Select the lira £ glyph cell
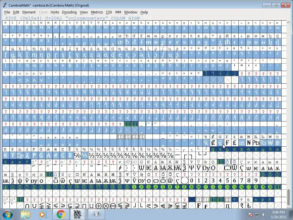The width and height of the screenshot is (293, 220). [234, 143]
